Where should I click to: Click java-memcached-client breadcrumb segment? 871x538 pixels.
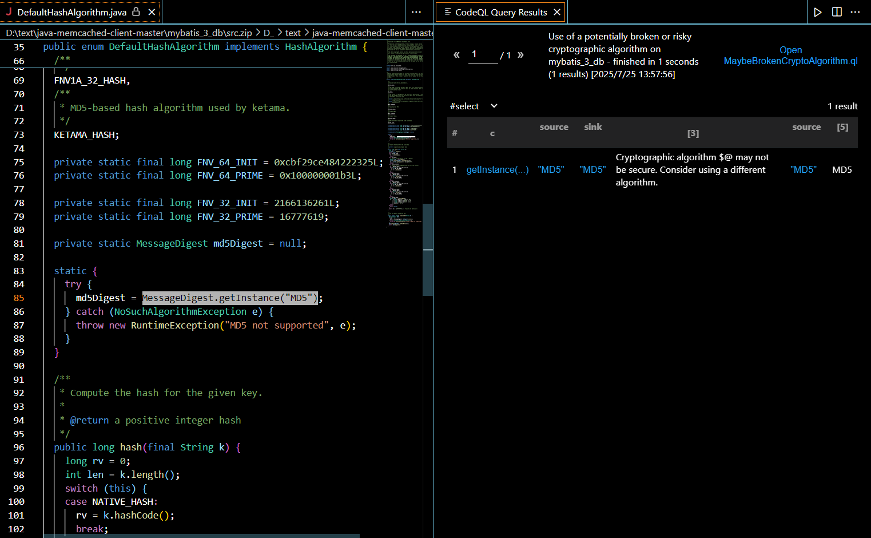pos(372,33)
